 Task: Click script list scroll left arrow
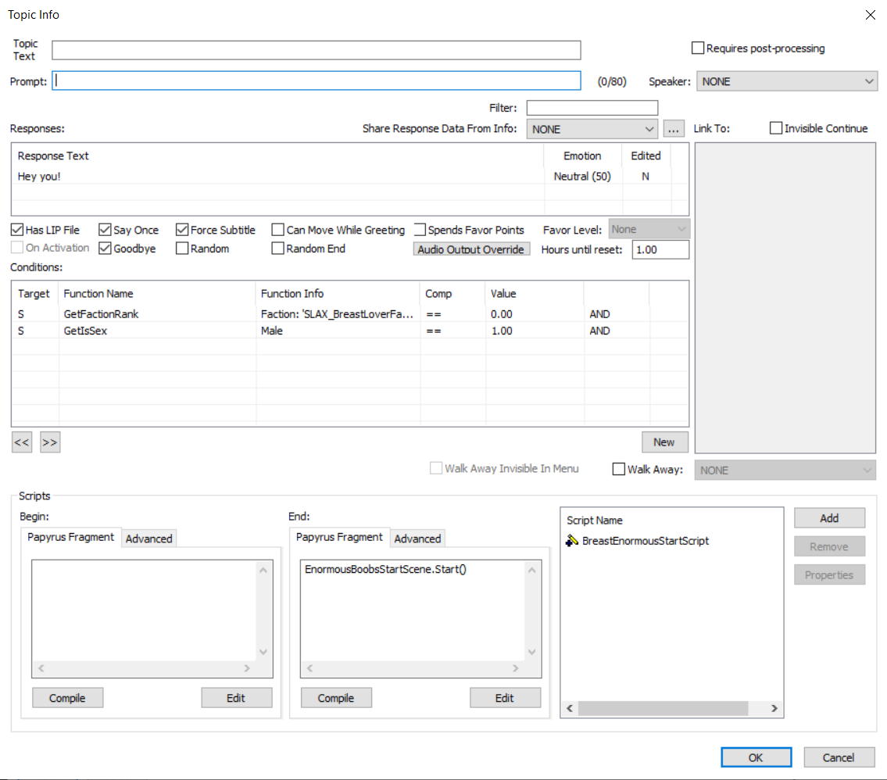[570, 708]
